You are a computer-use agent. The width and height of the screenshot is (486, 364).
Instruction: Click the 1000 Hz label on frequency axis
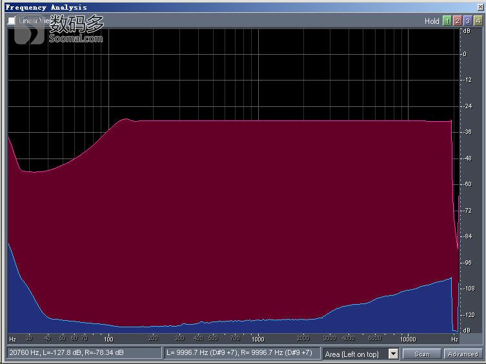(258, 338)
